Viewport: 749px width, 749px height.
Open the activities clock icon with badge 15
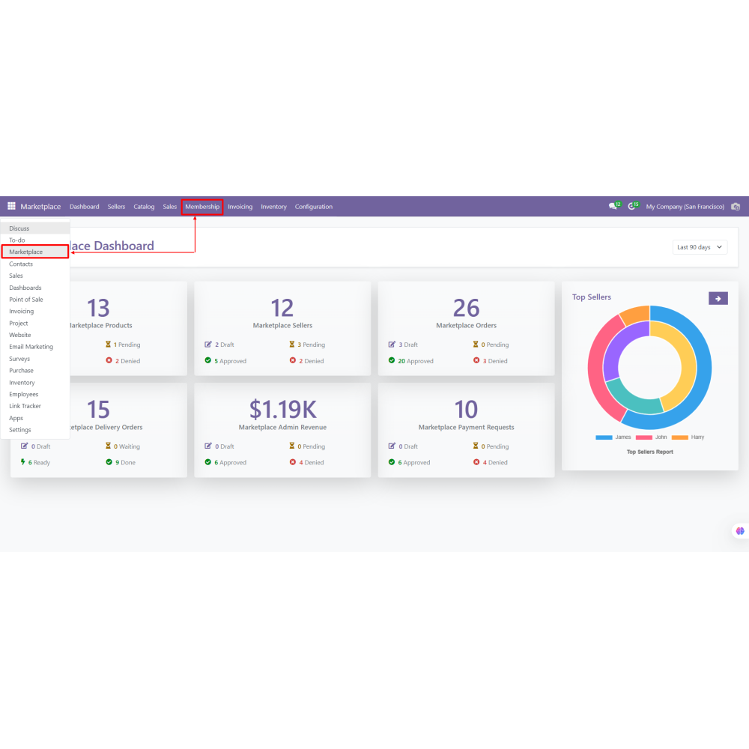point(633,207)
